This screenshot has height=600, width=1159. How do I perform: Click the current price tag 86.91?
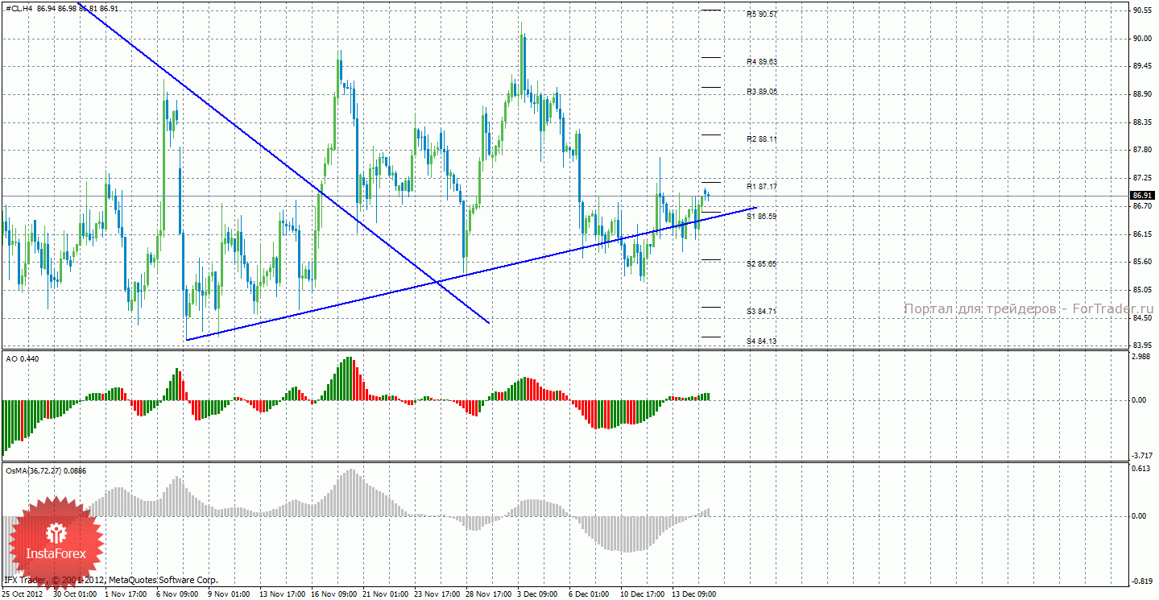[1143, 195]
